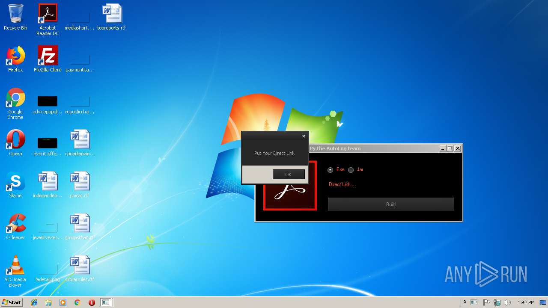Open the Windows Start menu
Viewport: 548px width, 308px height.
point(12,302)
